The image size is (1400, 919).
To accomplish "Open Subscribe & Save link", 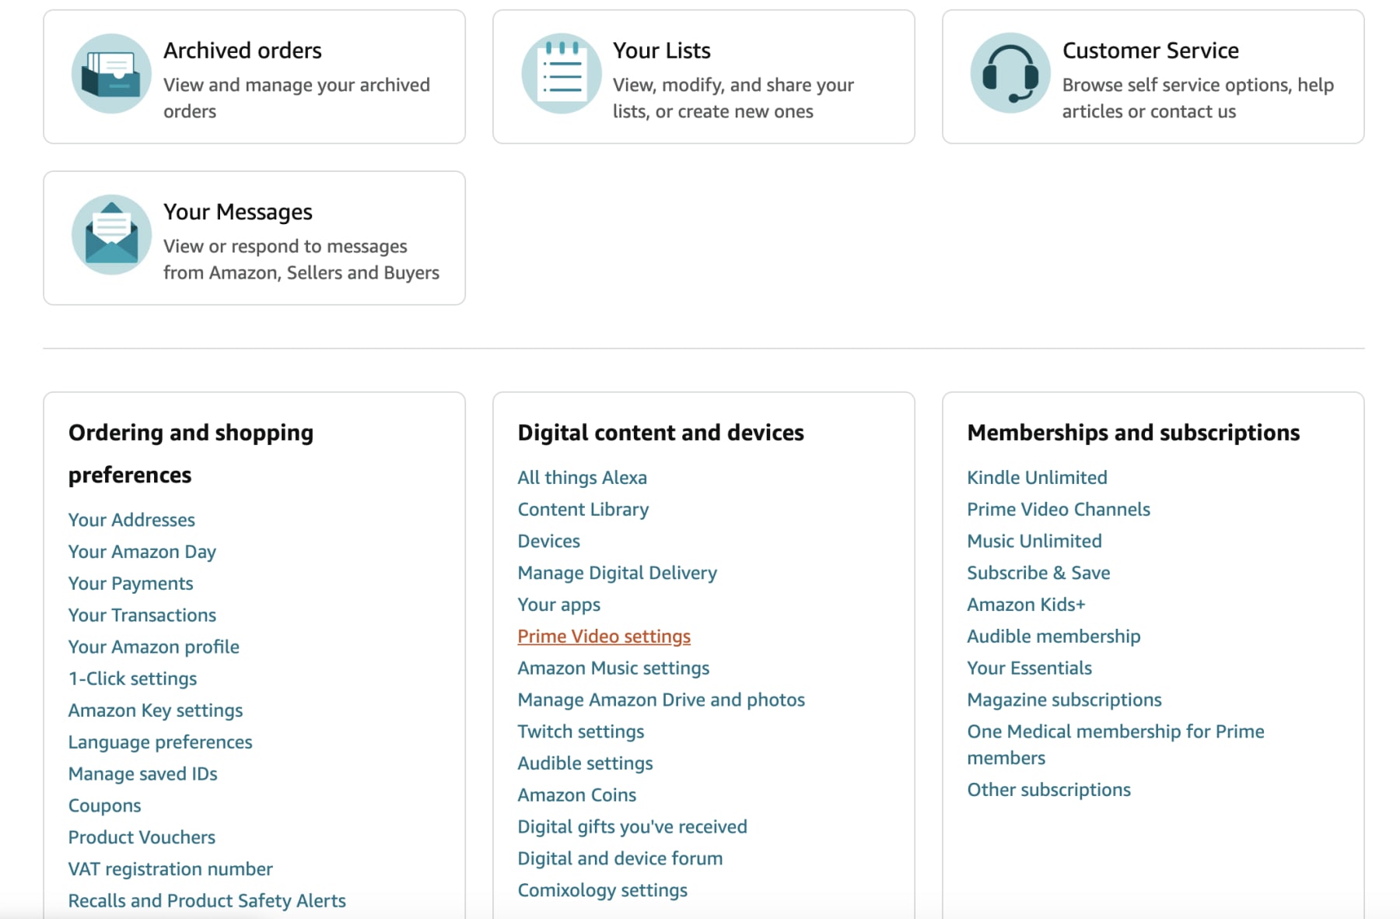I will coord(1038,573).
